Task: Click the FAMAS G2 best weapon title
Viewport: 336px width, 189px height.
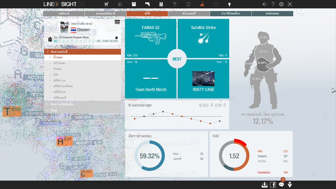Action: (151, 28)
